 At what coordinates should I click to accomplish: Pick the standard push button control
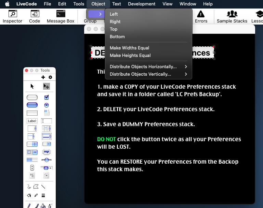point(32,97)
